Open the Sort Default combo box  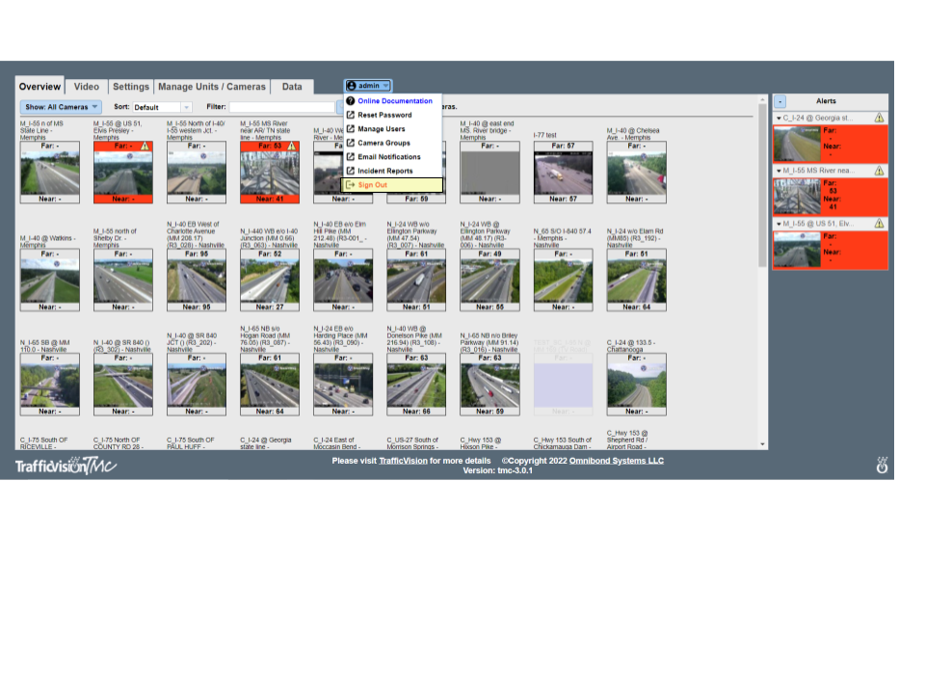click(x=162, y=107)
